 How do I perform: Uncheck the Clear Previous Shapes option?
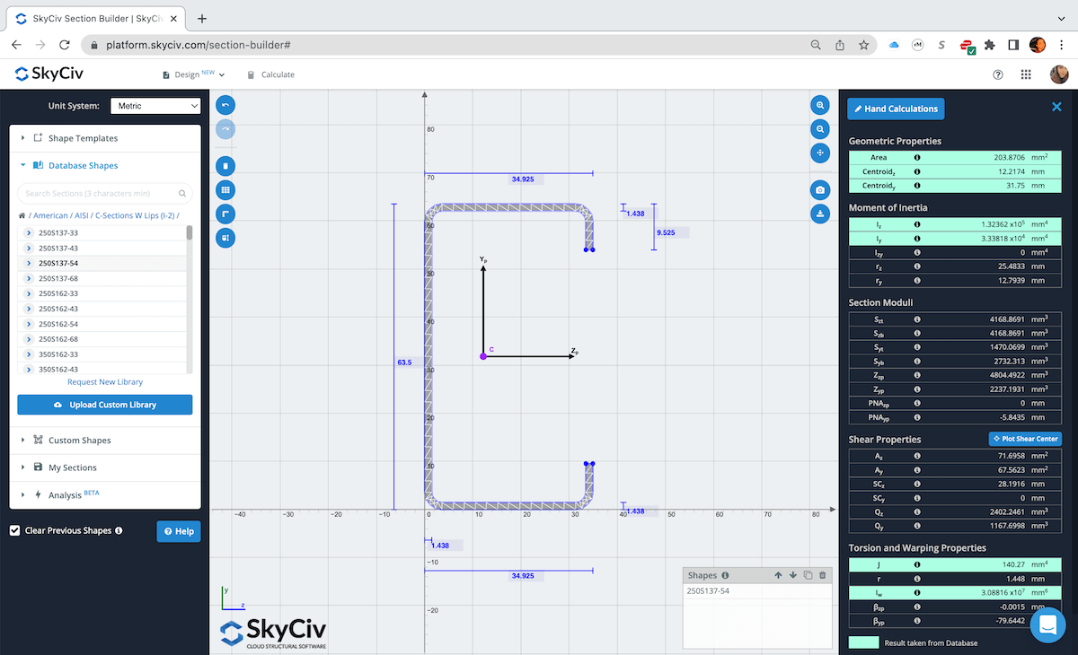click(x=14, y=530)
